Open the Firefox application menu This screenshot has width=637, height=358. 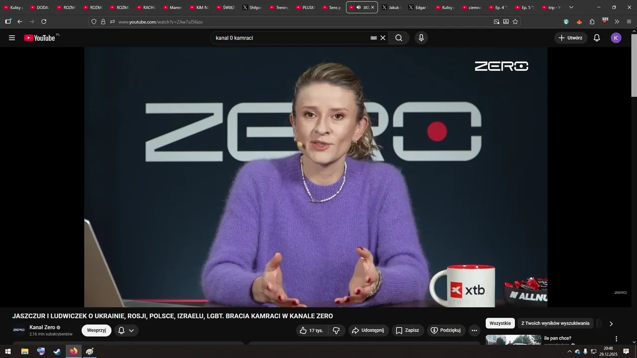tap(629, 21)
